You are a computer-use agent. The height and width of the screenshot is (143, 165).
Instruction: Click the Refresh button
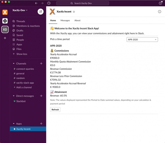(x=55, y=109)
